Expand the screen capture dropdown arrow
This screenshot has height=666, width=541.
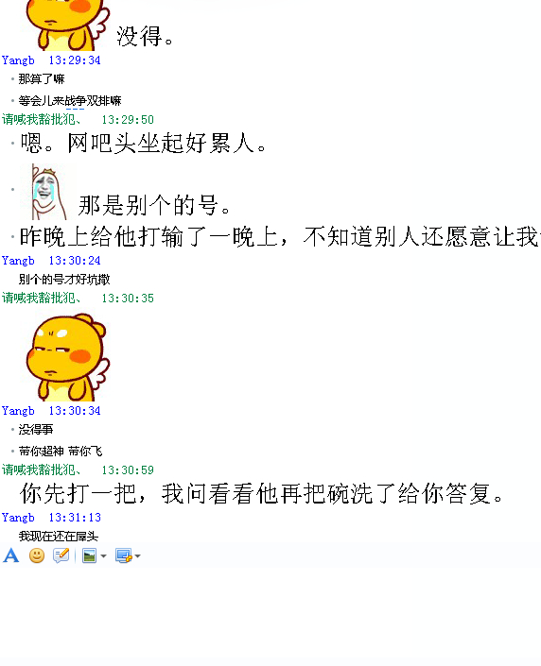pos(137,556)
